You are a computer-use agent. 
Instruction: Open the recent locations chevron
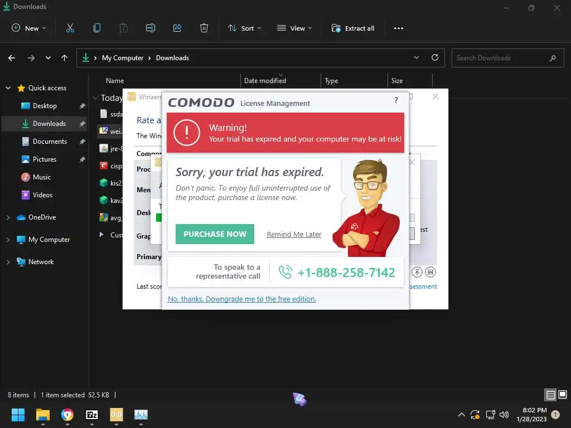pyautogui.click(x=48, y=58)
